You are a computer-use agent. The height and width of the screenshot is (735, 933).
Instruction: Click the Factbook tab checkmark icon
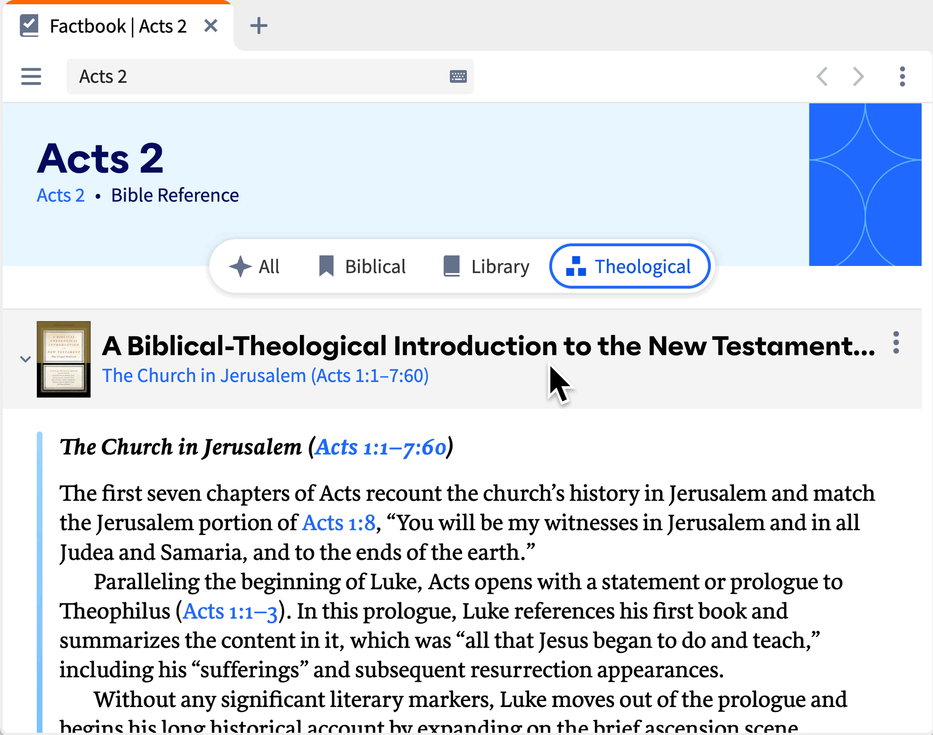(29, 26)
